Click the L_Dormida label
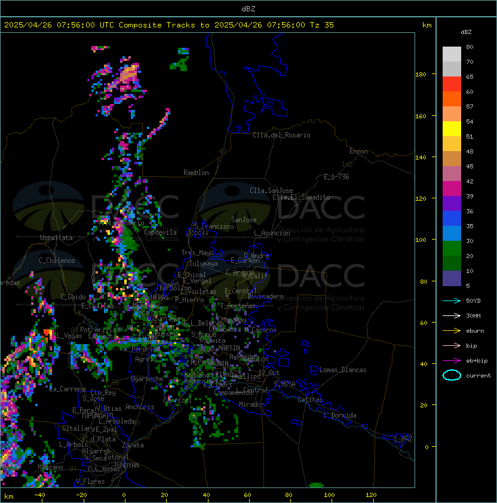Viewport: 497px width, 503px height. pos(340,415)
